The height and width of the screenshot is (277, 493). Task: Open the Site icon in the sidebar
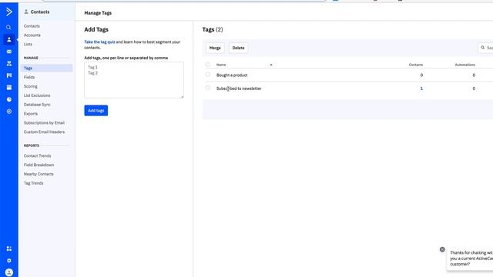(x=8, y=87)
